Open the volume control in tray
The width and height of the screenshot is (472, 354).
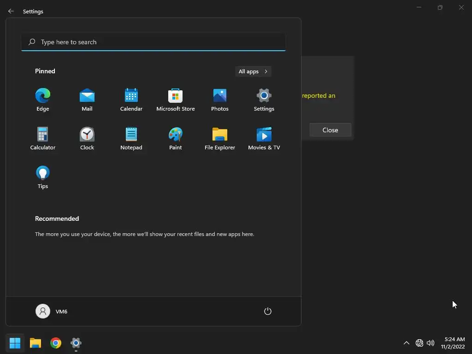[x=431, y=343]
